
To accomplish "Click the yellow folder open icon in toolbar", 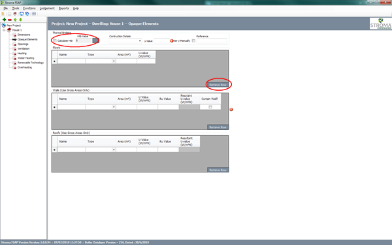I will pos(3,14).
